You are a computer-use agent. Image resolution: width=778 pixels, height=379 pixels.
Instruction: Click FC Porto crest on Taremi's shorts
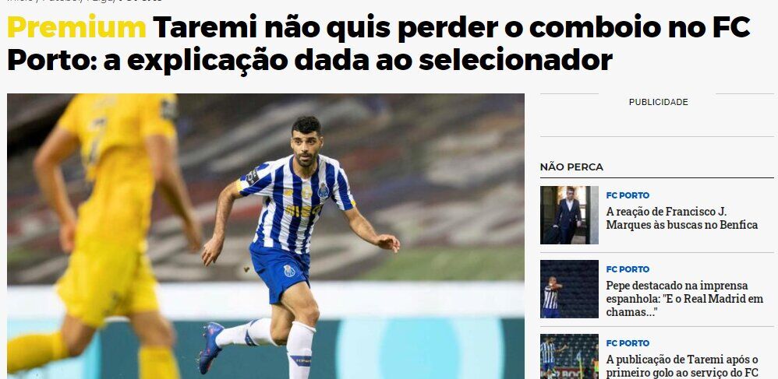[x=288, y=271]
